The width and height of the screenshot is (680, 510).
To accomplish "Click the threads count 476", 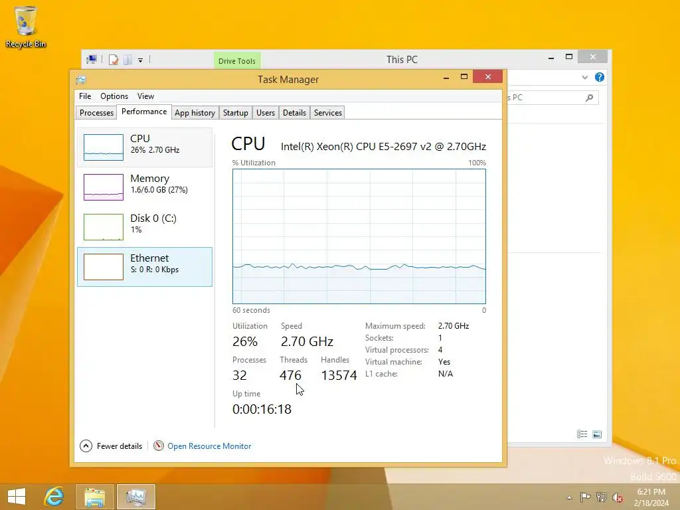I will click(290, 376).
